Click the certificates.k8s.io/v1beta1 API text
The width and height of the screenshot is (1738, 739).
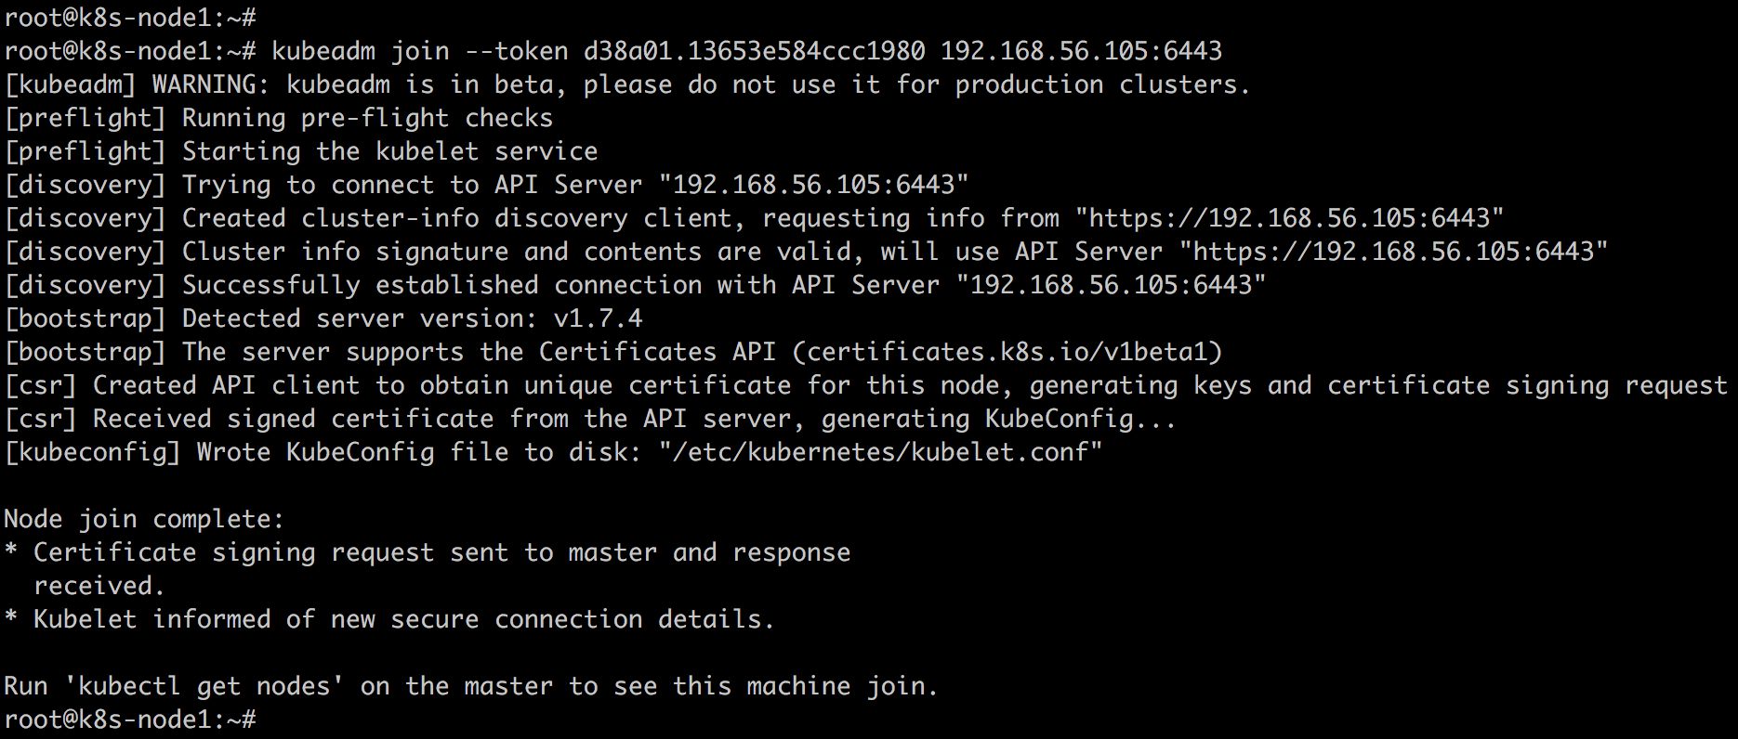point(1007,352)
